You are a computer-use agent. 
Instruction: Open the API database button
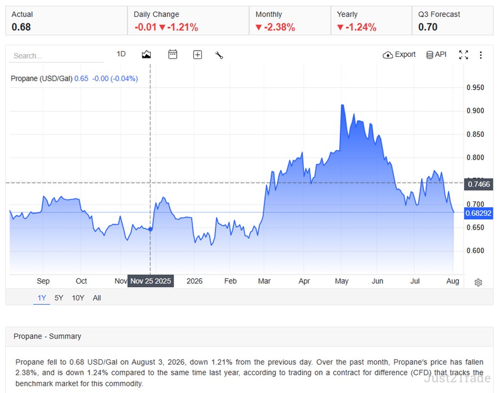[x=436, y=55]
